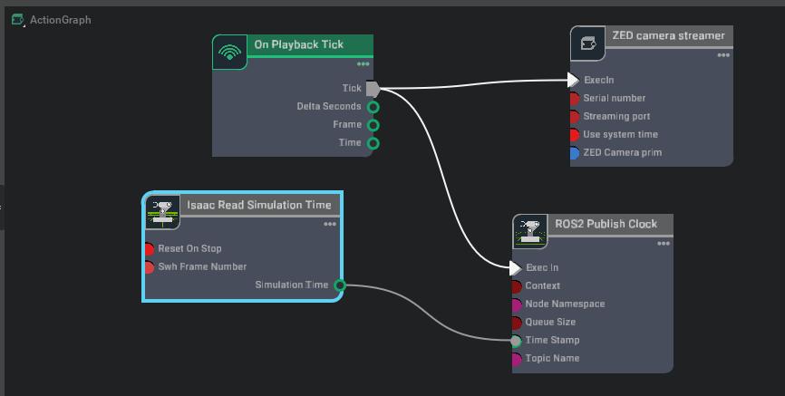Open the On Playback Tick node options dots
Viewport: 785px width, 396px height.
coord(363,64)
